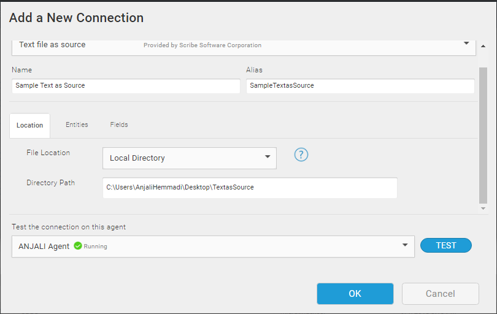The width and height of the screenshot is (497, 314).
Task: Click 'Test the connection on this agent' label
Action: [x=69, y=227]
